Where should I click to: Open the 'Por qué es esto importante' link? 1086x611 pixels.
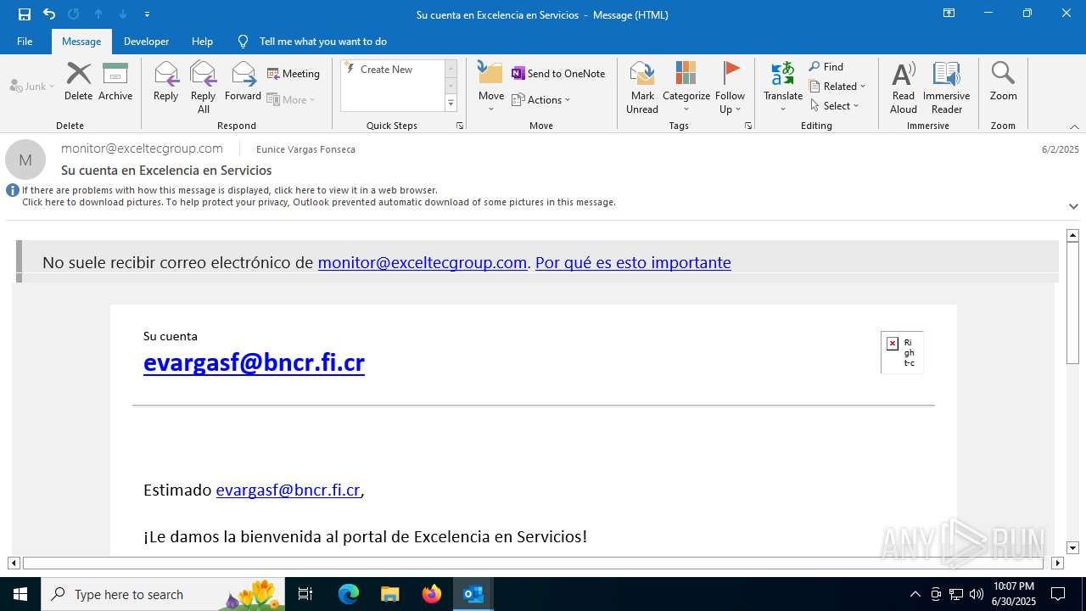[633, 263]
